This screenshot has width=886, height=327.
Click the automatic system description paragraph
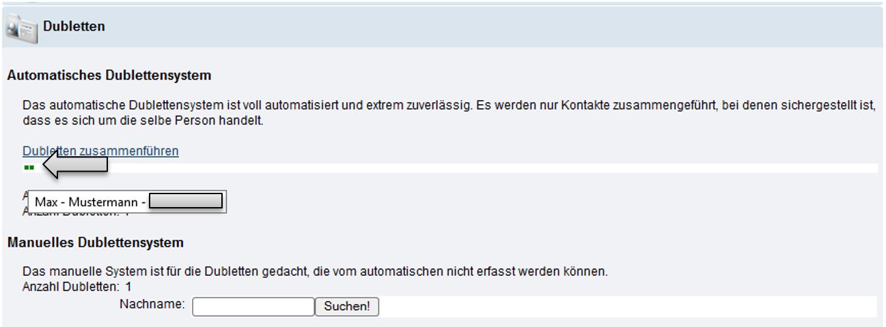pos(444,113)
